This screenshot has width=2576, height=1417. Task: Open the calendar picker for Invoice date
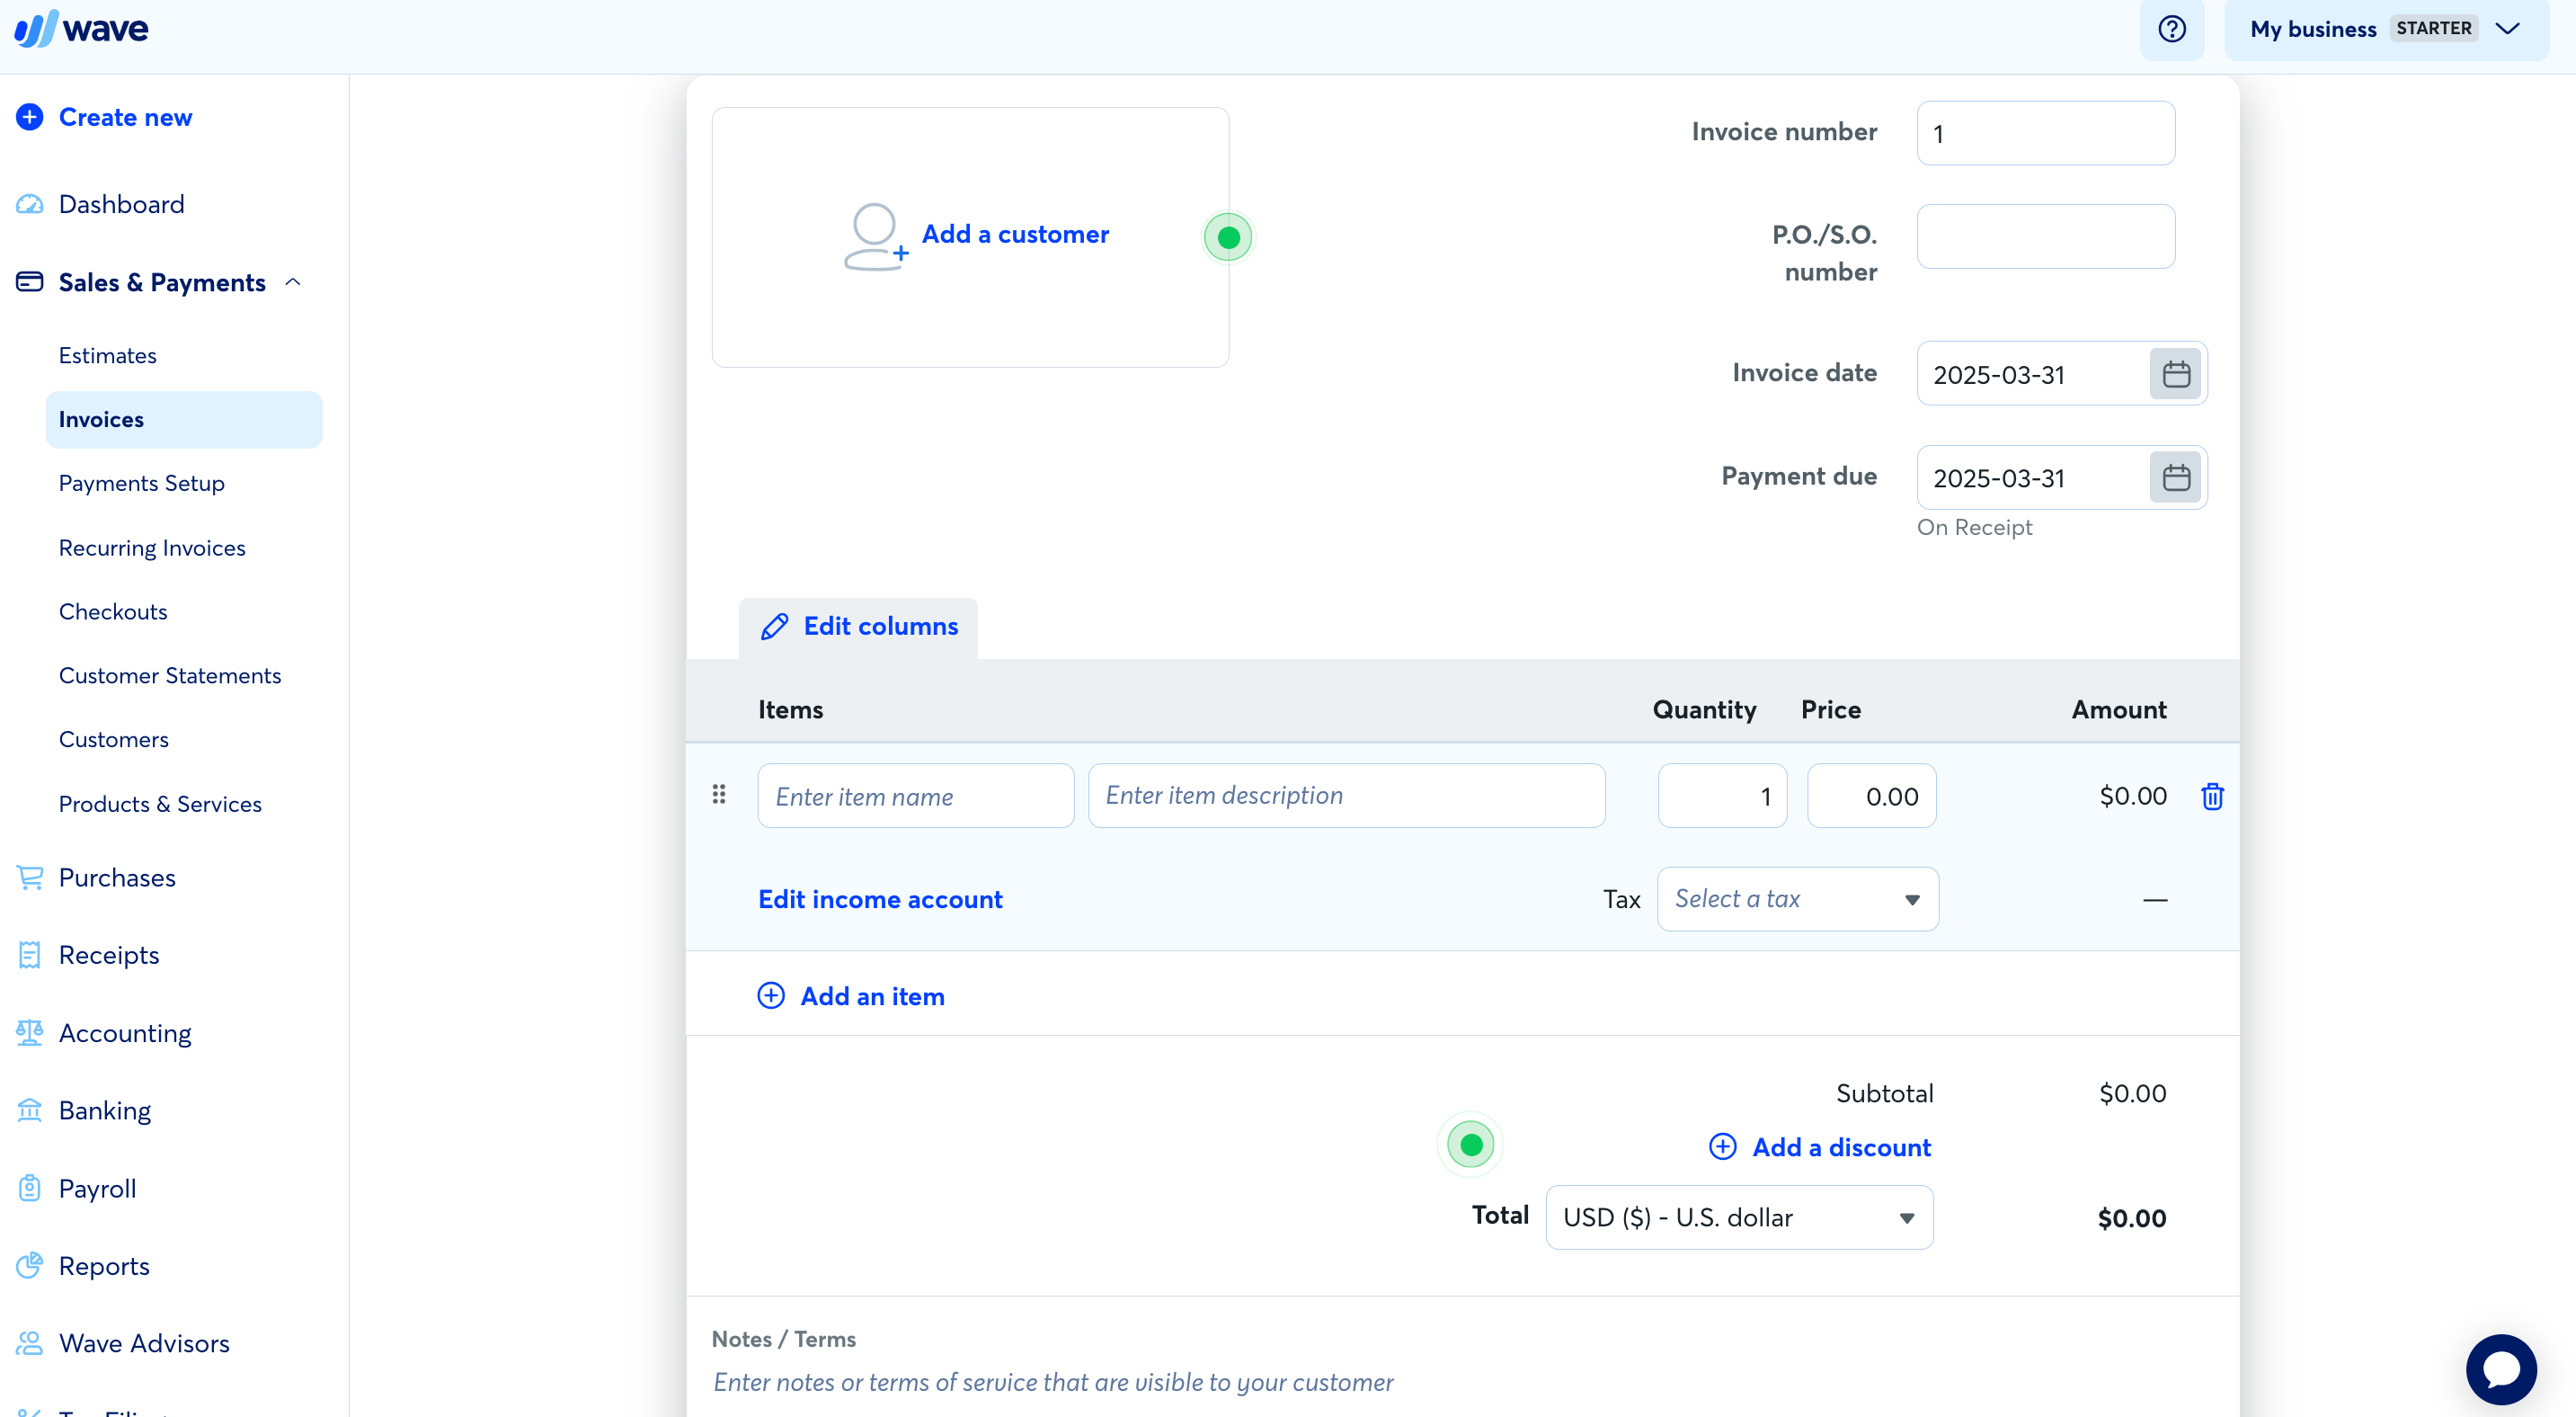tap(2177, 373)
